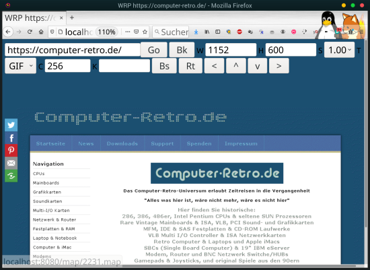370x270 pixels.
Task: Select the WRP https:// browser tab
Action: [x=34, y=18]
